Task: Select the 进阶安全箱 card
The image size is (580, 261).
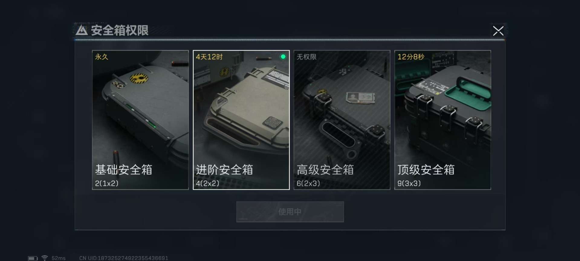Action: coord(241,120)
